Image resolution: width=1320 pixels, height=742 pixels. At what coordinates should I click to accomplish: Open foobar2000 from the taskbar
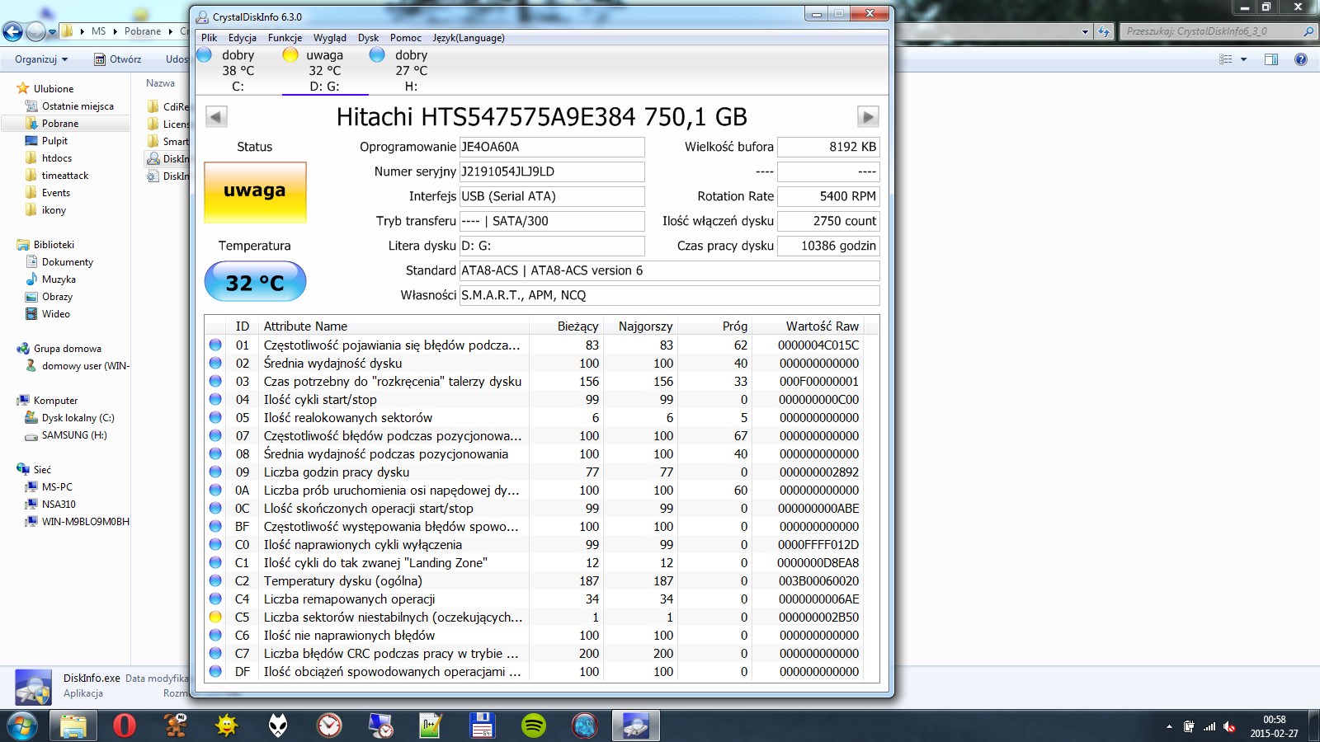pos(278,726)
